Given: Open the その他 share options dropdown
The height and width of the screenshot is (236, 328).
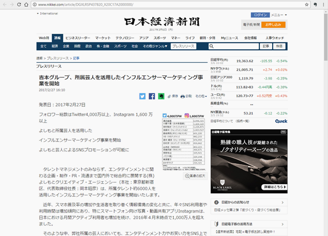Looking at the screenshot, I should point(200,96).
